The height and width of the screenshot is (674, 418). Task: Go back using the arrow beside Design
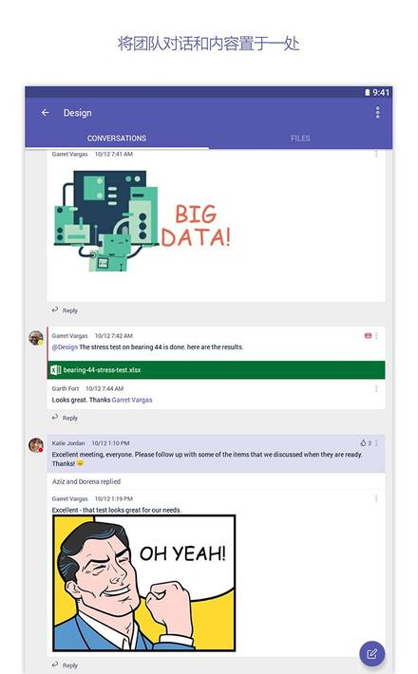click(46, 113)
